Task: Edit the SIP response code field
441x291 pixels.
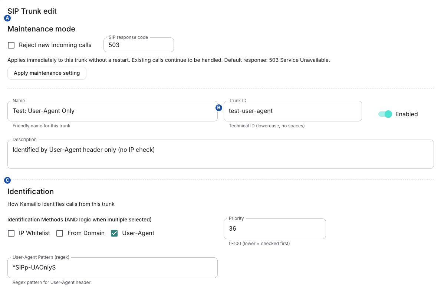Action: (139, 45)
